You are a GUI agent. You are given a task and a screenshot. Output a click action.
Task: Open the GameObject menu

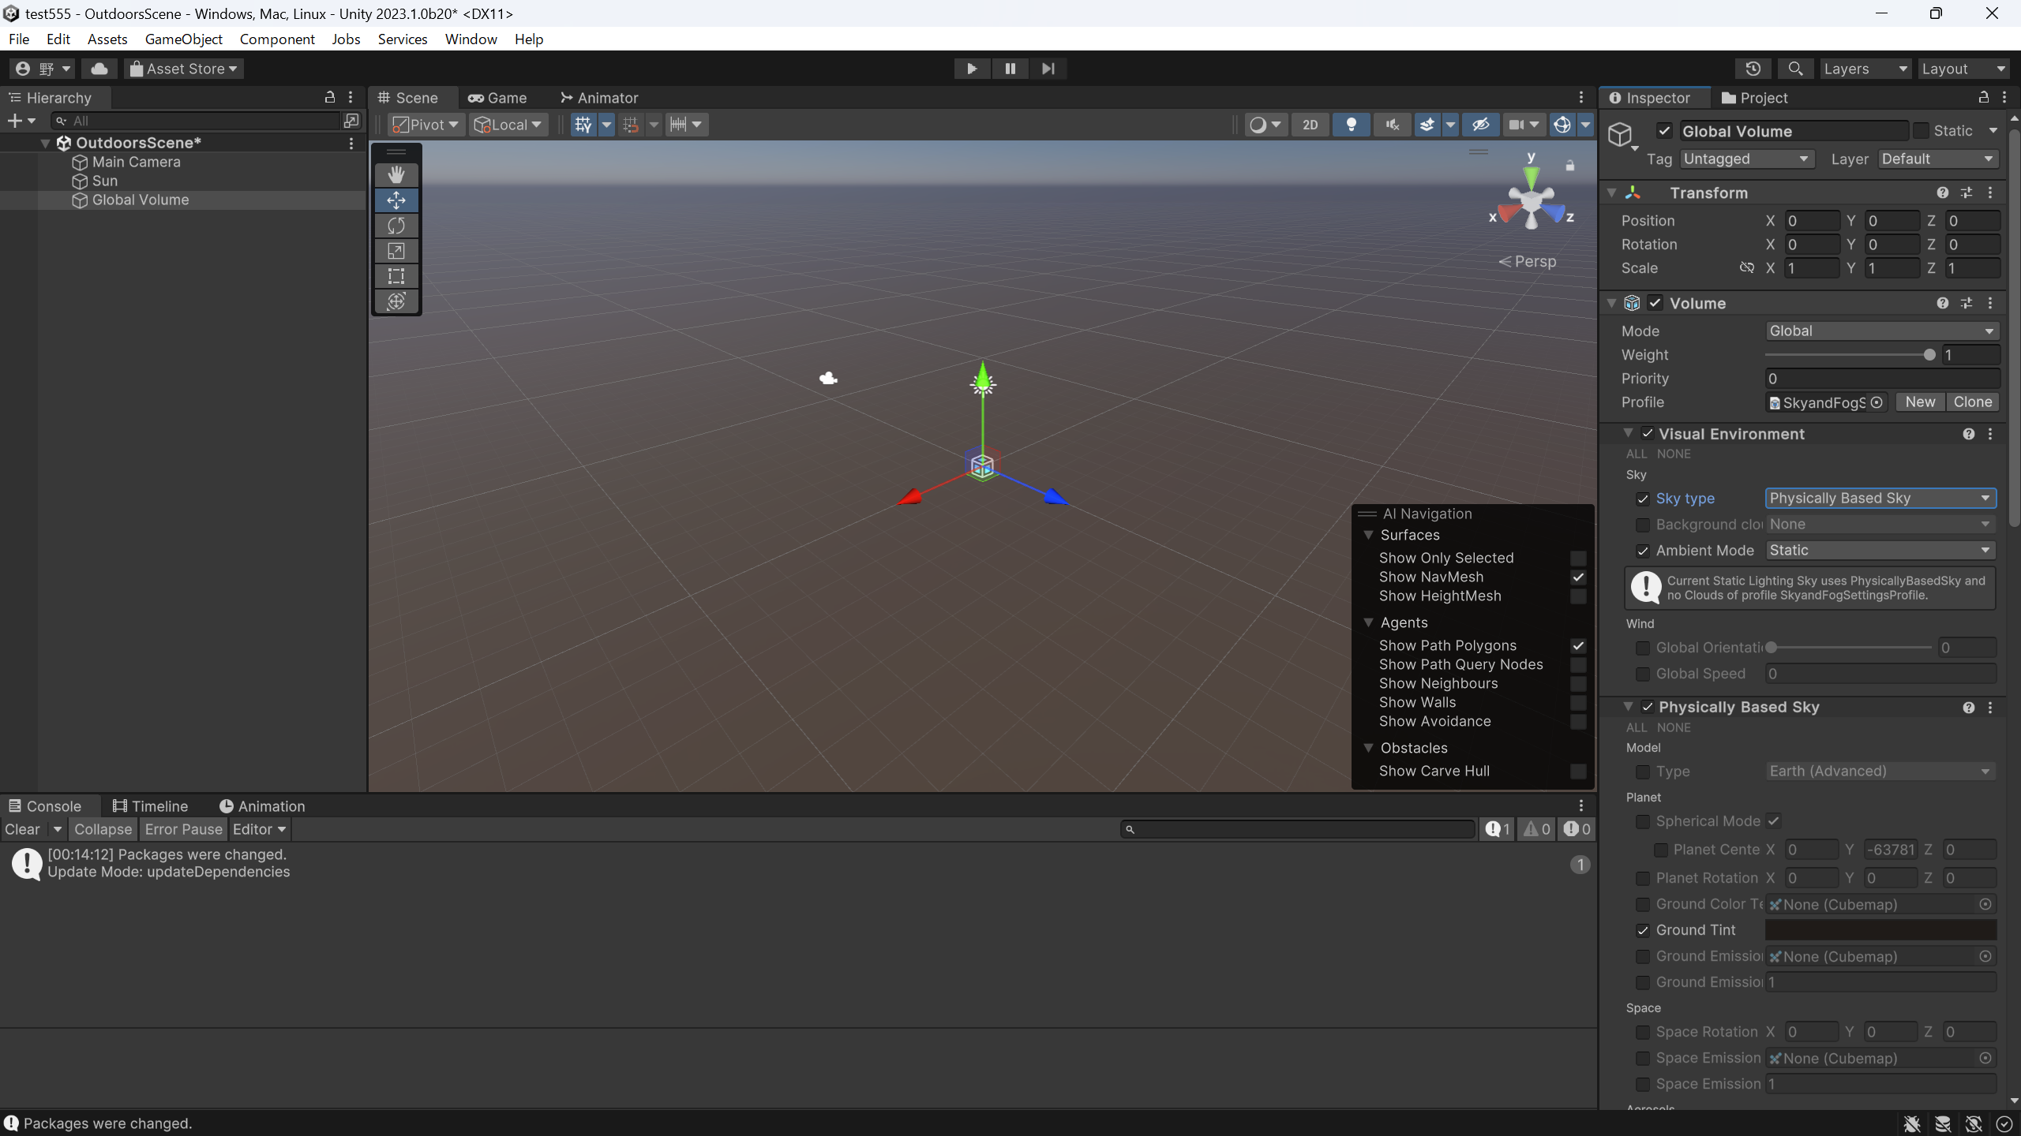(183, 39)
